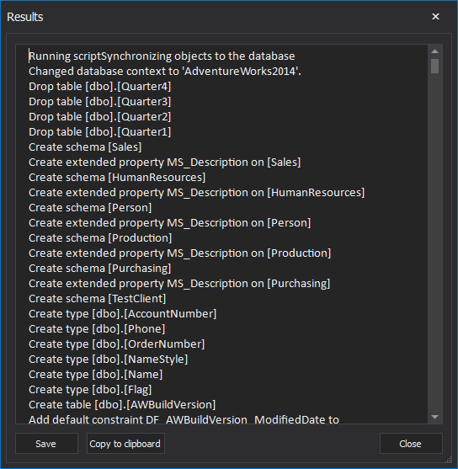Place cursor in the 'Running scriptSynchronizing objects' line

[x=162, y=56]
